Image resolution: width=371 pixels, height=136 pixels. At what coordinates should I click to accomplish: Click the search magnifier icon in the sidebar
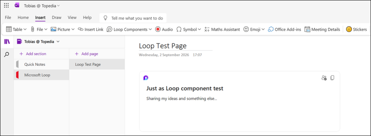point(7,55)
